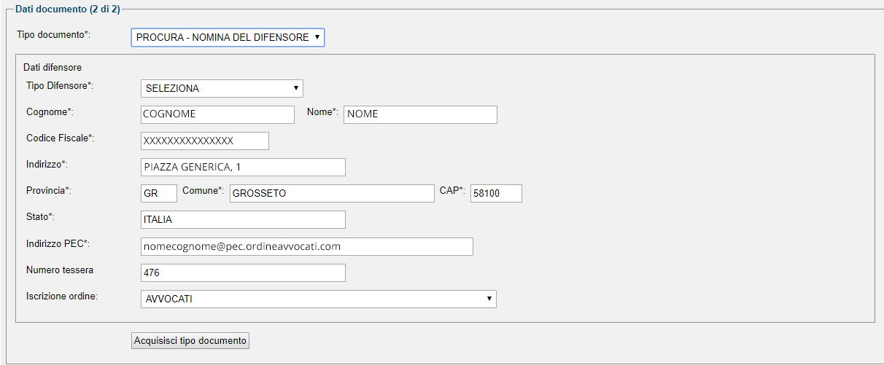
Task: Select the Cognome input field
Action: 217,114
